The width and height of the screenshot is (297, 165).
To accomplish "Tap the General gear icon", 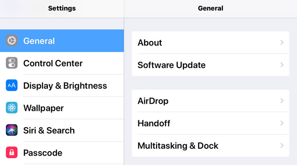I will tap(11, 41).
